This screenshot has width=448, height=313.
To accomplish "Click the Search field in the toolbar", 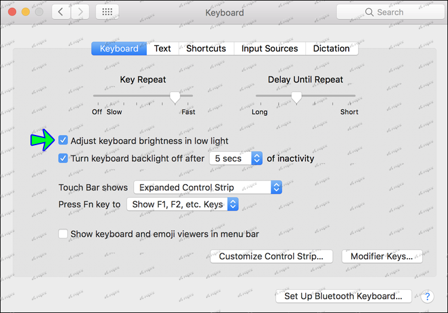I will pos(390,12).
